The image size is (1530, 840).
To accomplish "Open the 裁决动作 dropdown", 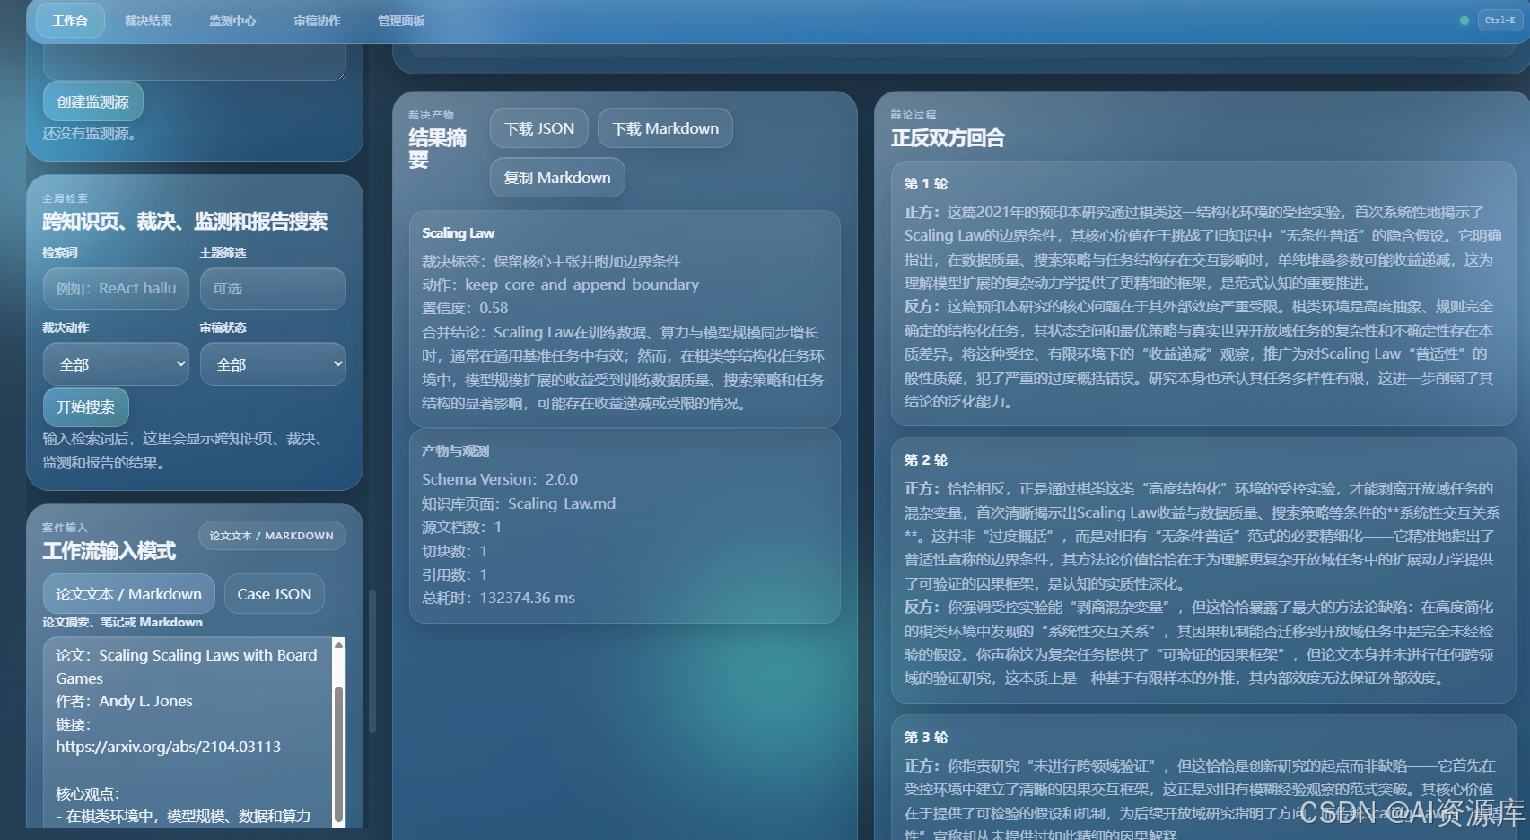I will coord(116,364).
